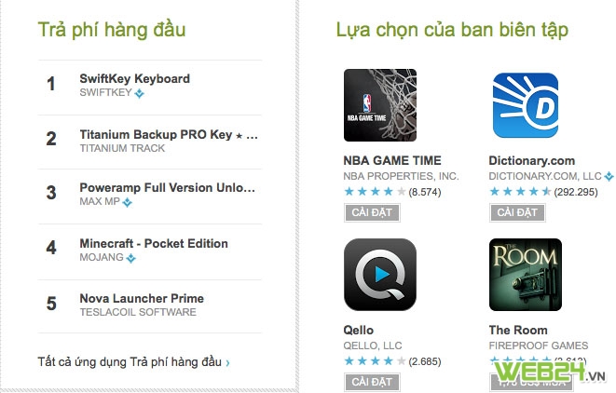Viewport: 616px width, 393px height.
Task: Install NBA Game Time with Cài đặt button
Action: click(372, 212)
